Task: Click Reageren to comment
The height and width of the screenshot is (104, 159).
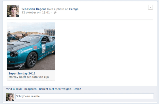Action: [x=30, y=89]
